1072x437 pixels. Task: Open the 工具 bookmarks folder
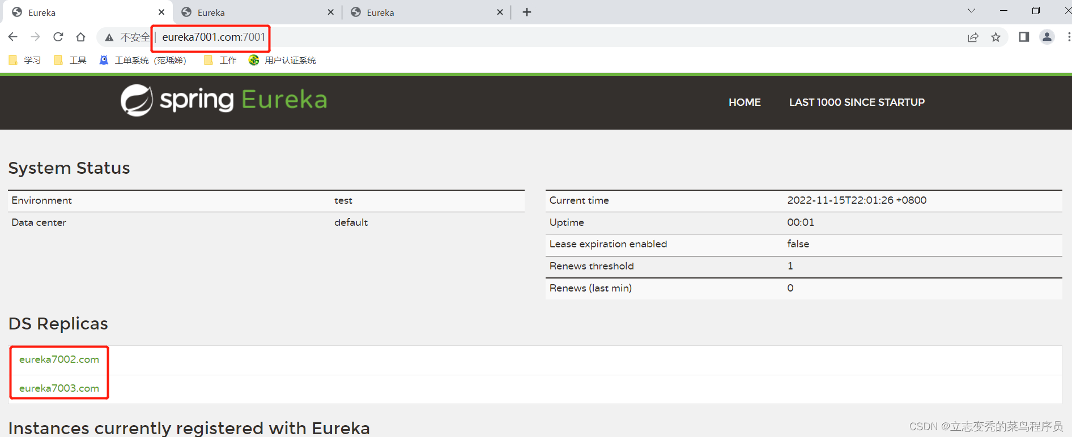tap(70, 60)
